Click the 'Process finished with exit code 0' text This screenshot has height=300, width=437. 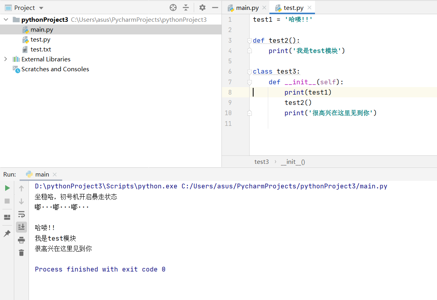coord(100,270)
